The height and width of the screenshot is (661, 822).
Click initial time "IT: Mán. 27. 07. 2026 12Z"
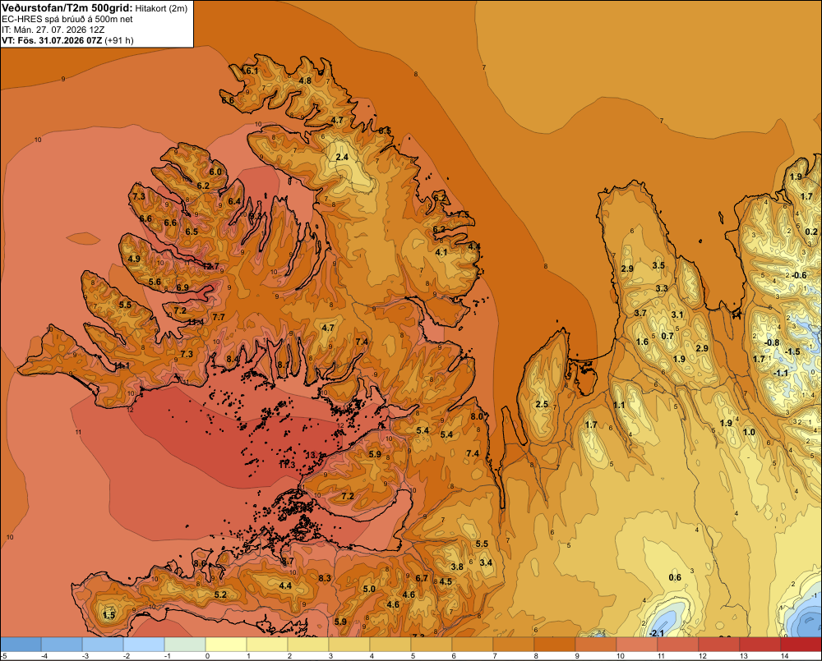coord(53,30)
